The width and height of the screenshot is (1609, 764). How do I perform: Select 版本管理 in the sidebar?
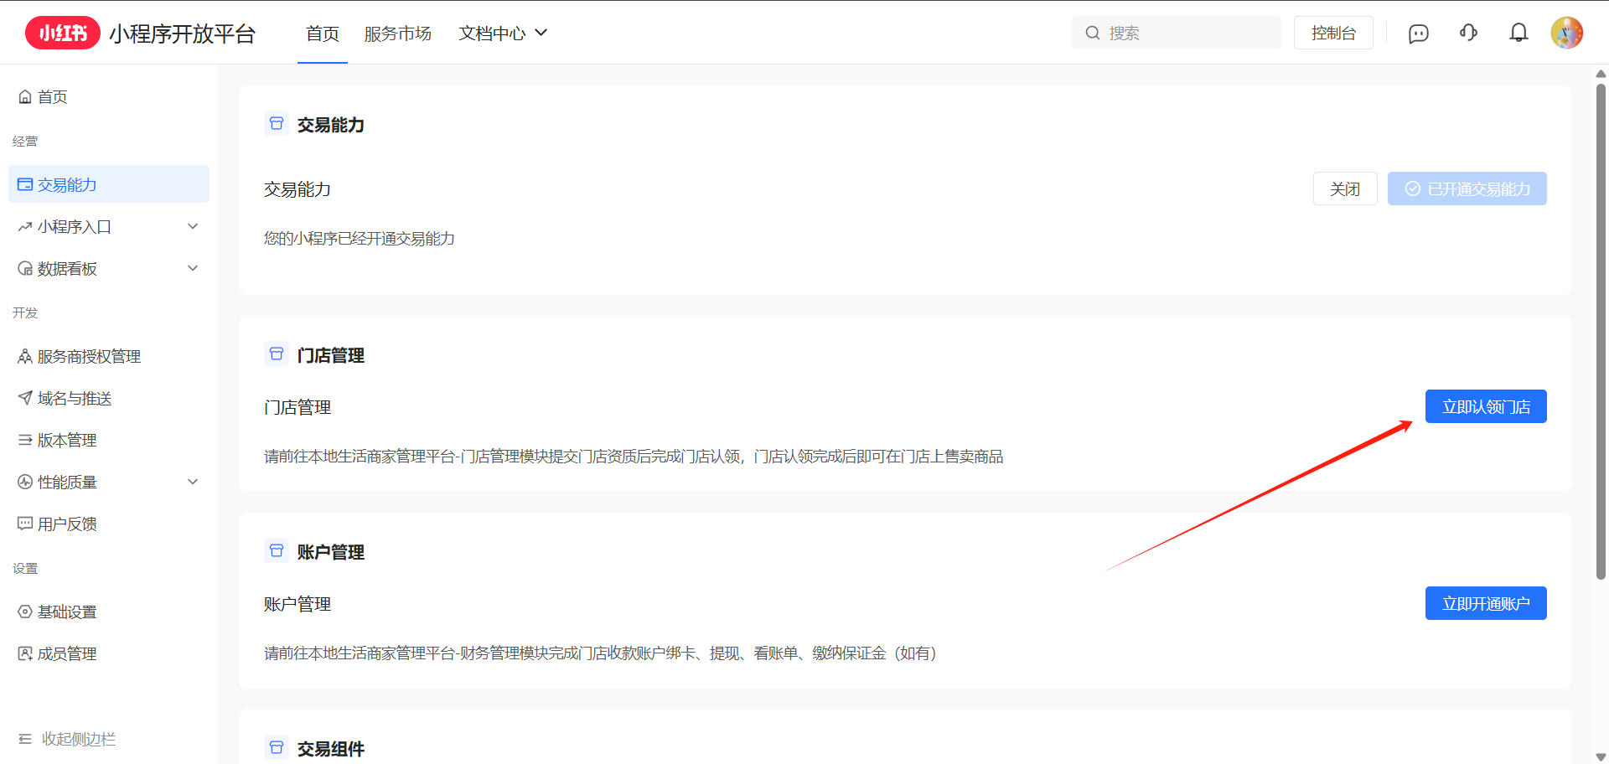(x=67, y=441)
